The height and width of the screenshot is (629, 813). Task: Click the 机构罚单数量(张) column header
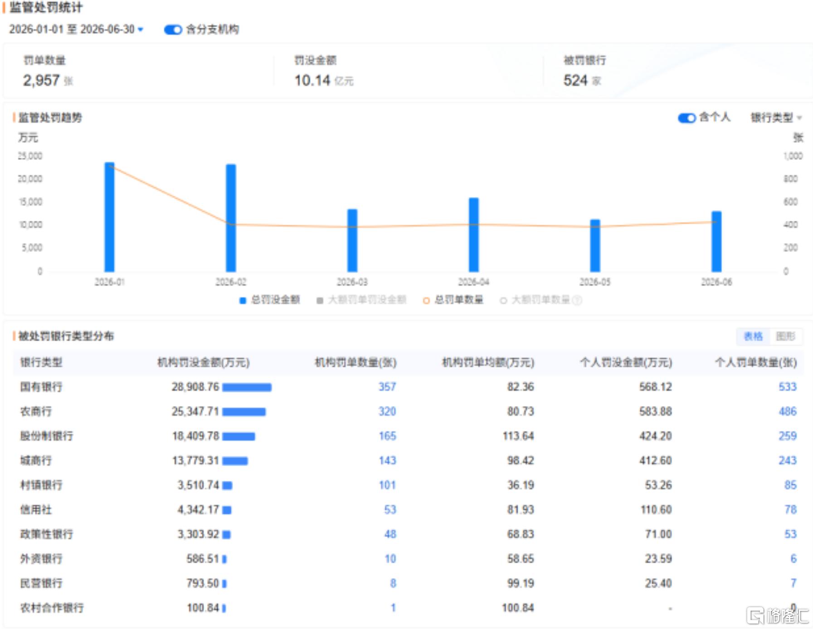[355, 363]
